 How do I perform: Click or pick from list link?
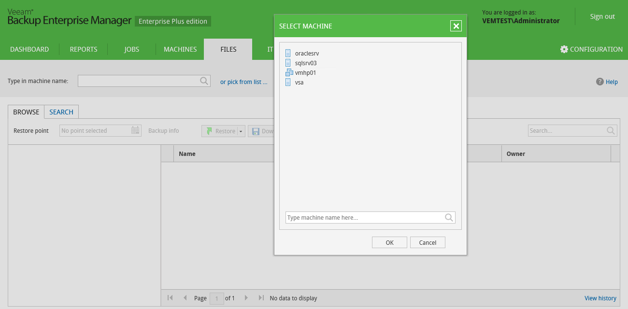(x=244, y=82)
